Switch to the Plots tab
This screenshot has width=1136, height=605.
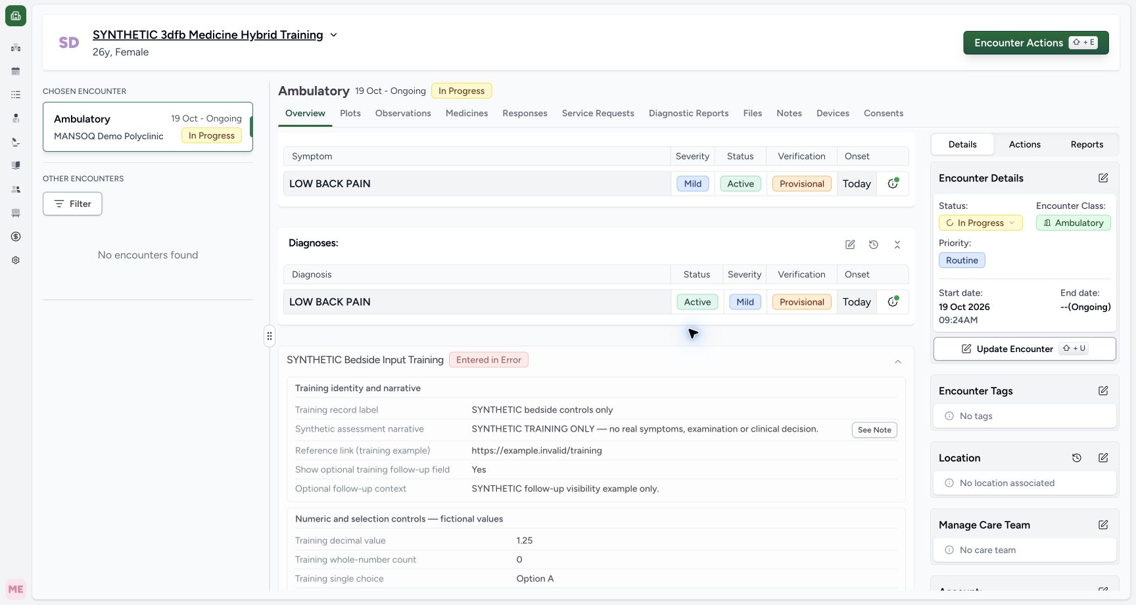350,113
